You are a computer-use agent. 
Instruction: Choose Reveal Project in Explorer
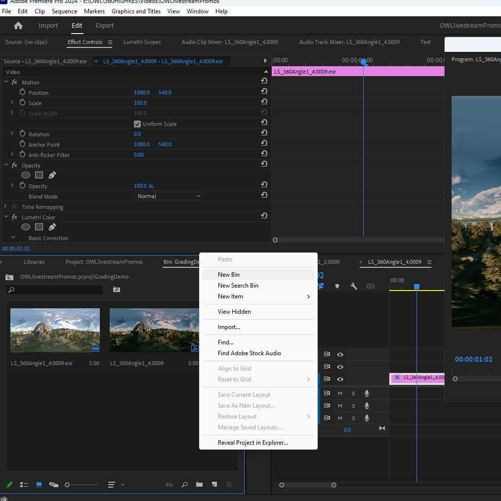(258, 443)
